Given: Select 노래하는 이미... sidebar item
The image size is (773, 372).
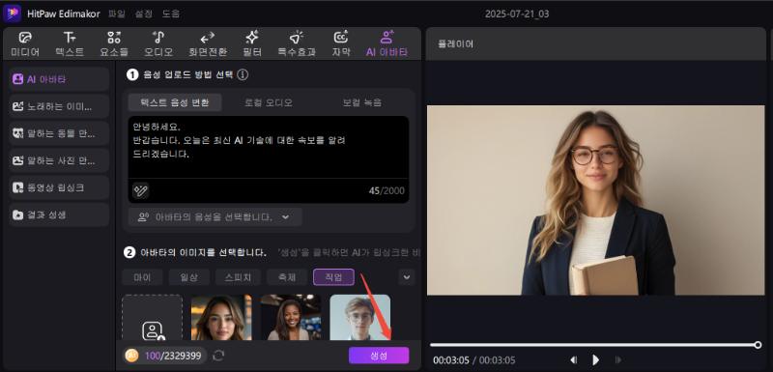Looking at the screenshot, I should (59, 106).
